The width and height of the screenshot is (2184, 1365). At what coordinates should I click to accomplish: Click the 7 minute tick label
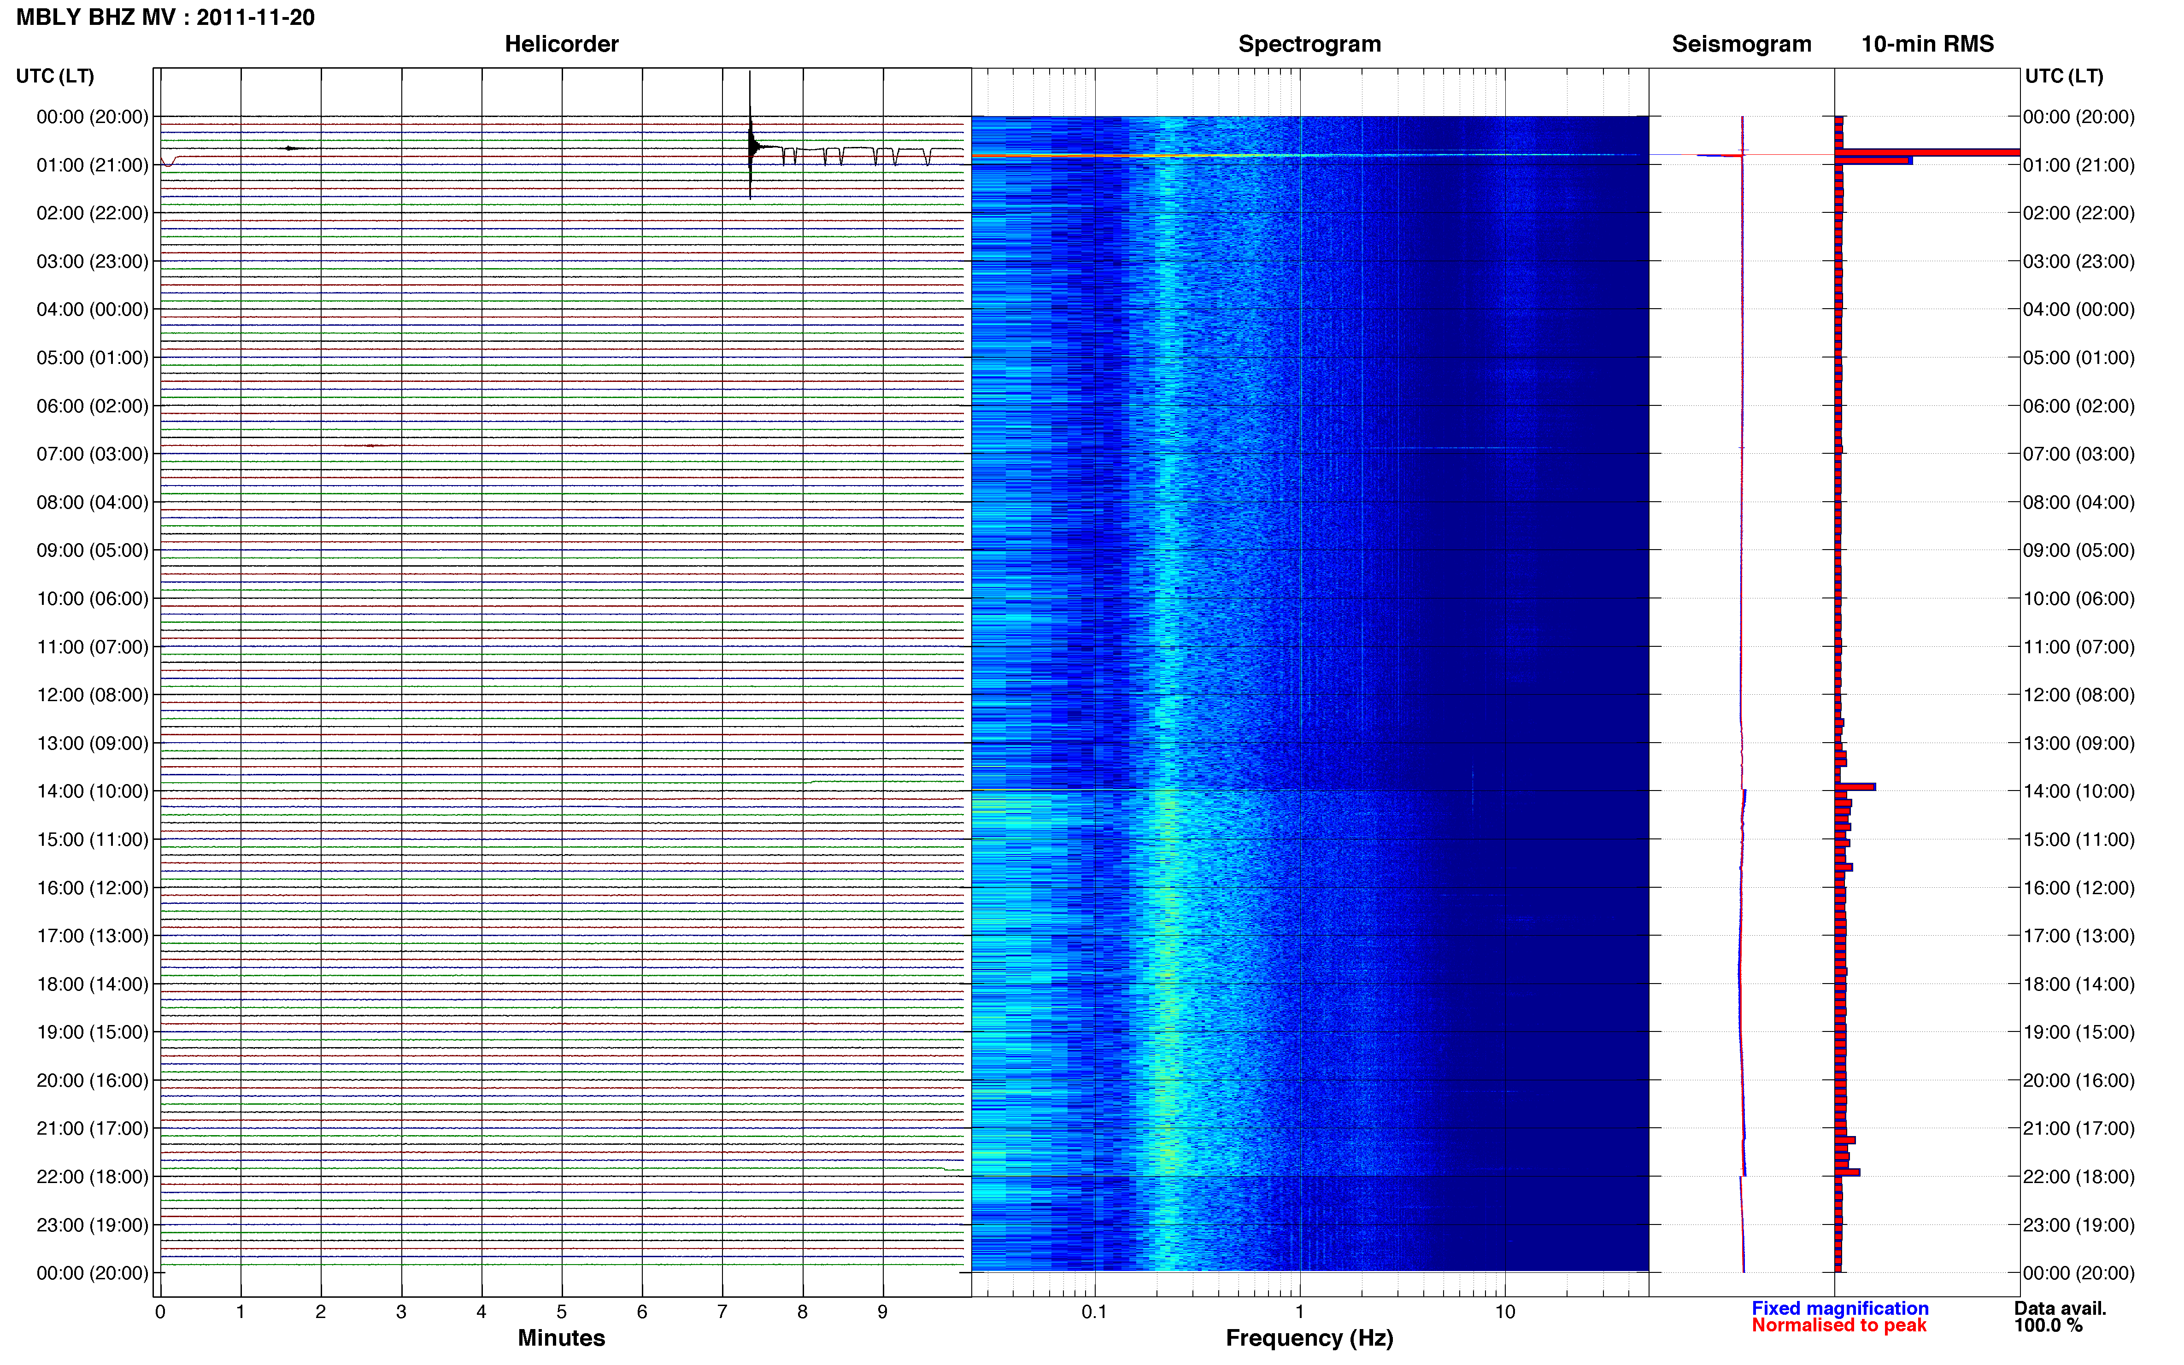click(722, 1312)
